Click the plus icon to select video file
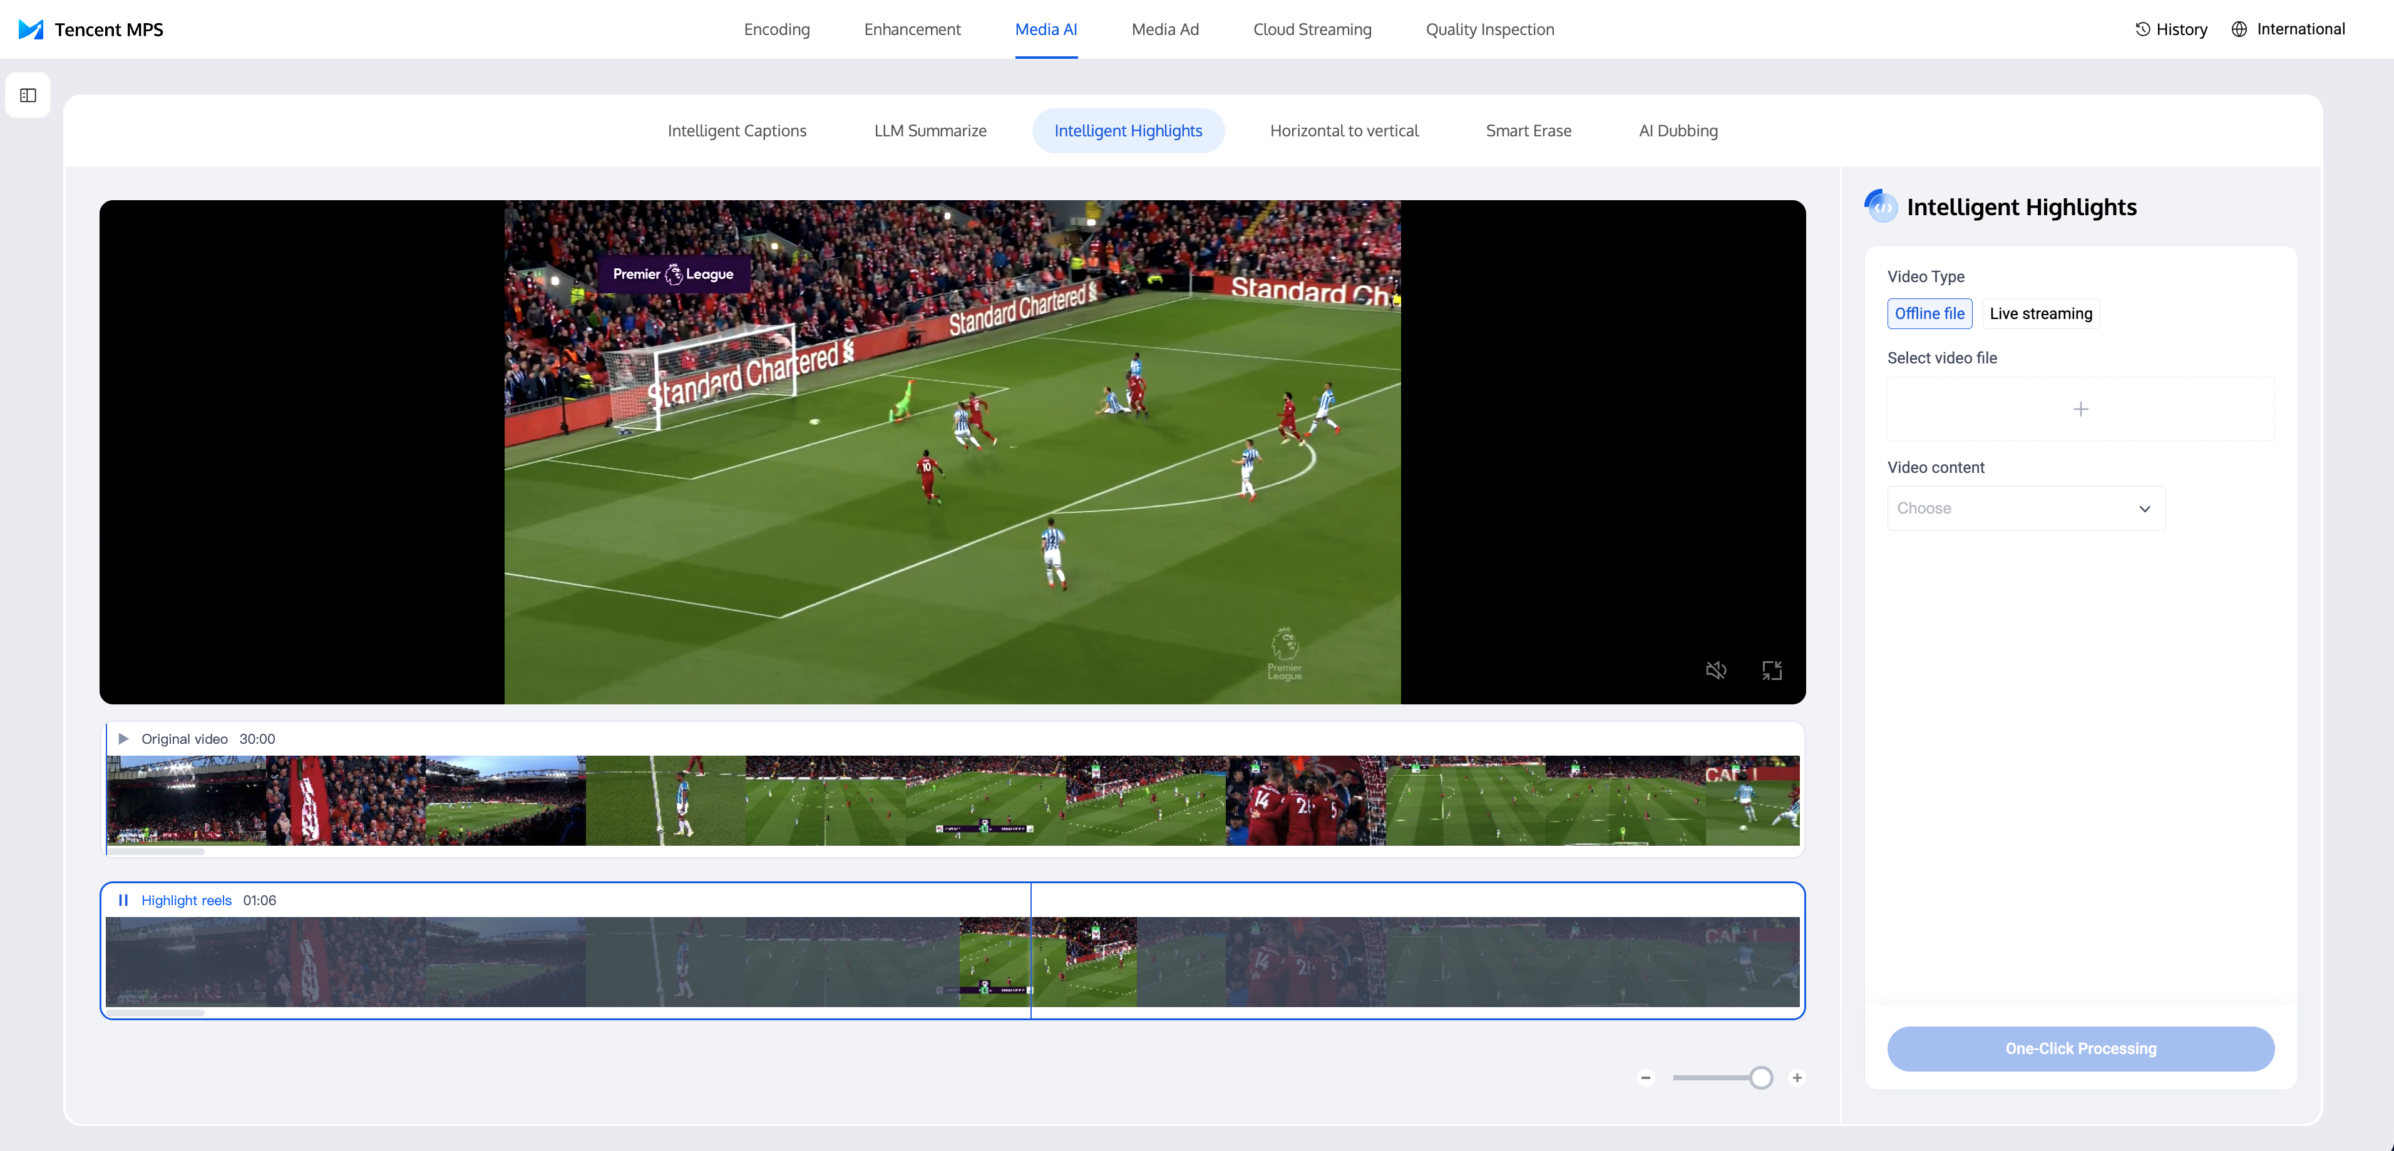 (2080, 408)
